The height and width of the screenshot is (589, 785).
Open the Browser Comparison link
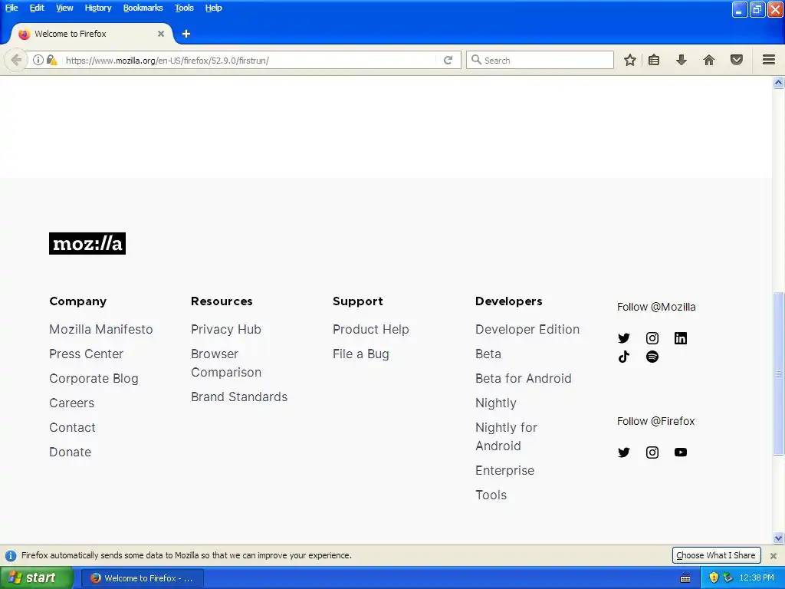(x=226, y=363)
